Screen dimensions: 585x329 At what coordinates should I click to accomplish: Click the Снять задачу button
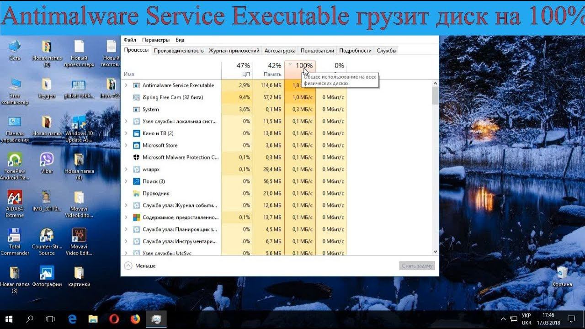[417, 265]
